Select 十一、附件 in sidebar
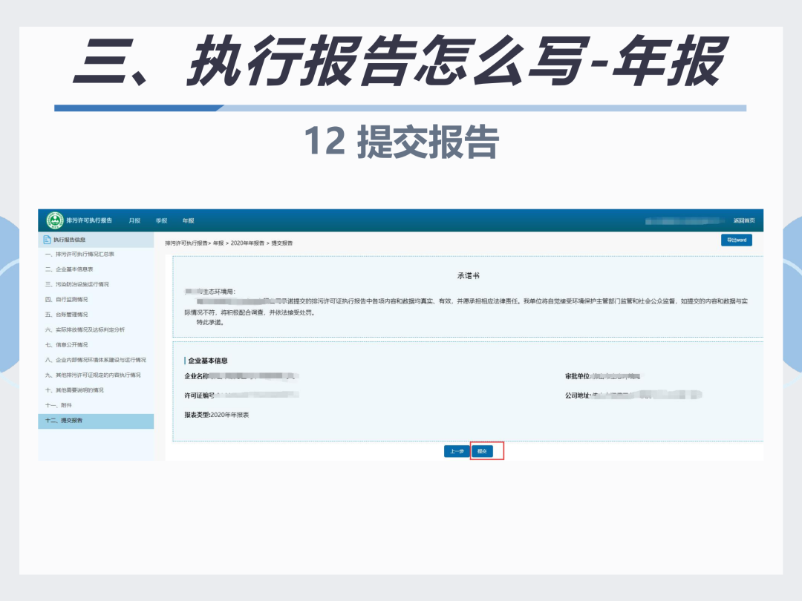802x601 pixels. (96, 405)
